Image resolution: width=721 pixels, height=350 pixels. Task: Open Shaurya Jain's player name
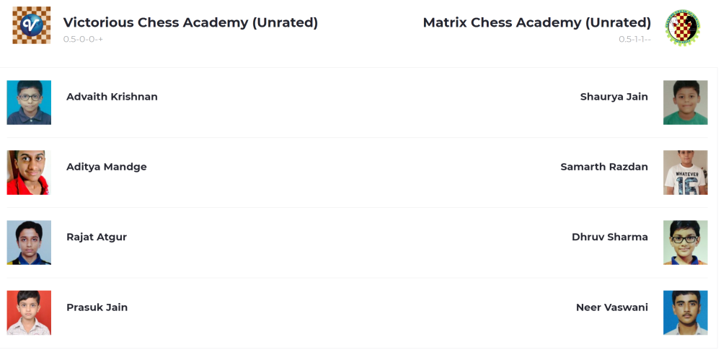614,97
